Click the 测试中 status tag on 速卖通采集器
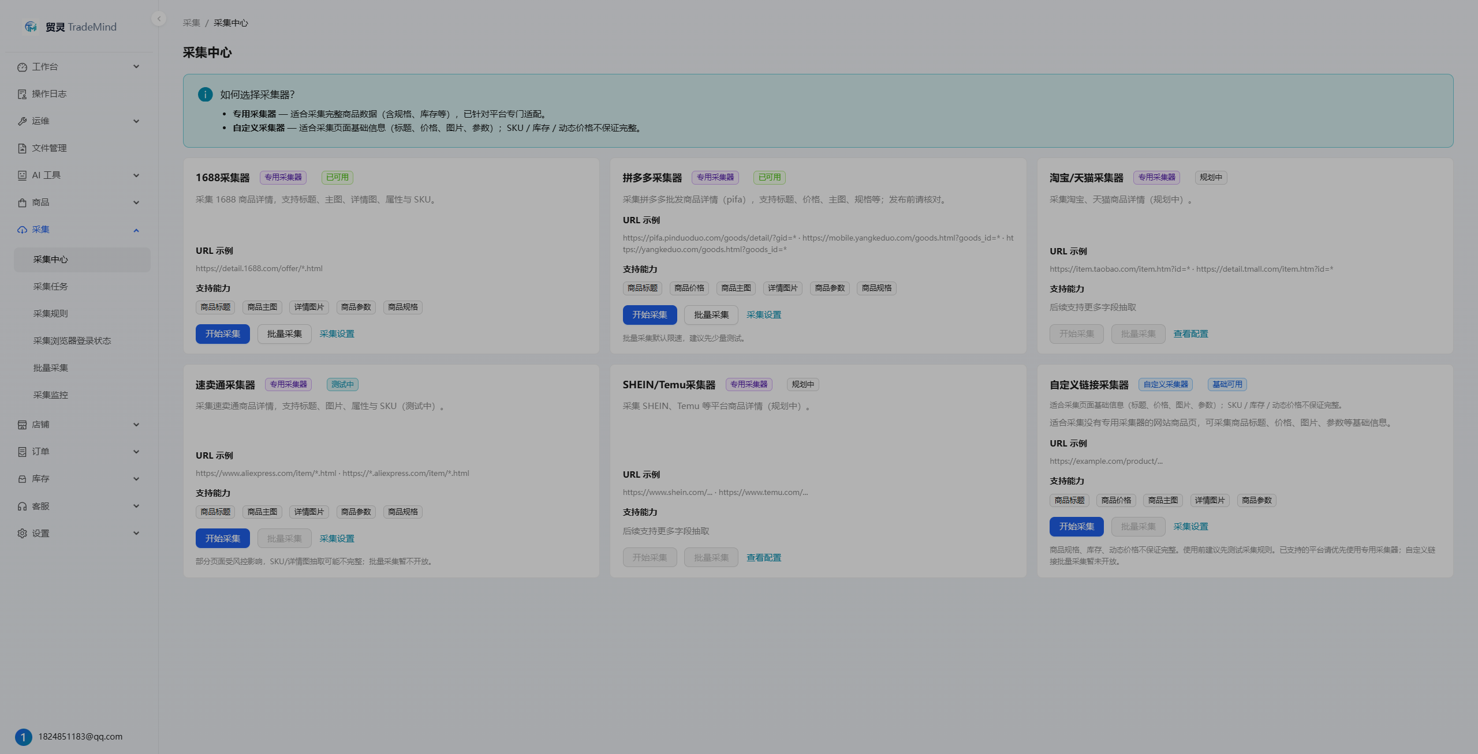This screenshot has height=754, width=1478. (342, 385)
